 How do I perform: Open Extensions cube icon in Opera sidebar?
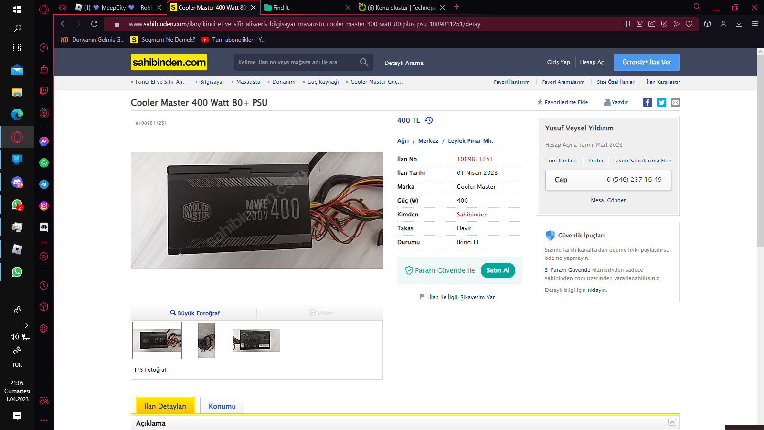(x=44, y=307)
